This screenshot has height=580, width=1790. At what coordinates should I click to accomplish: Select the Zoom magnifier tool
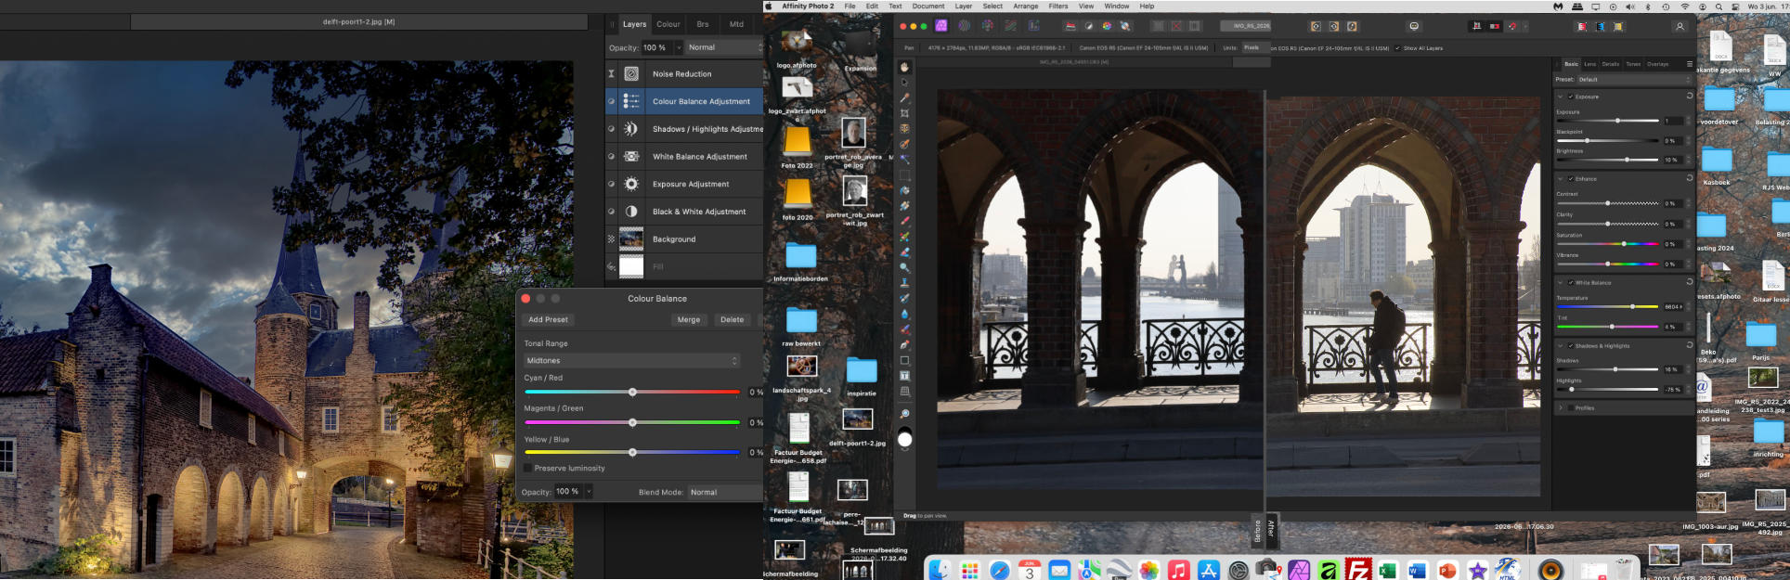click(904, 414)
